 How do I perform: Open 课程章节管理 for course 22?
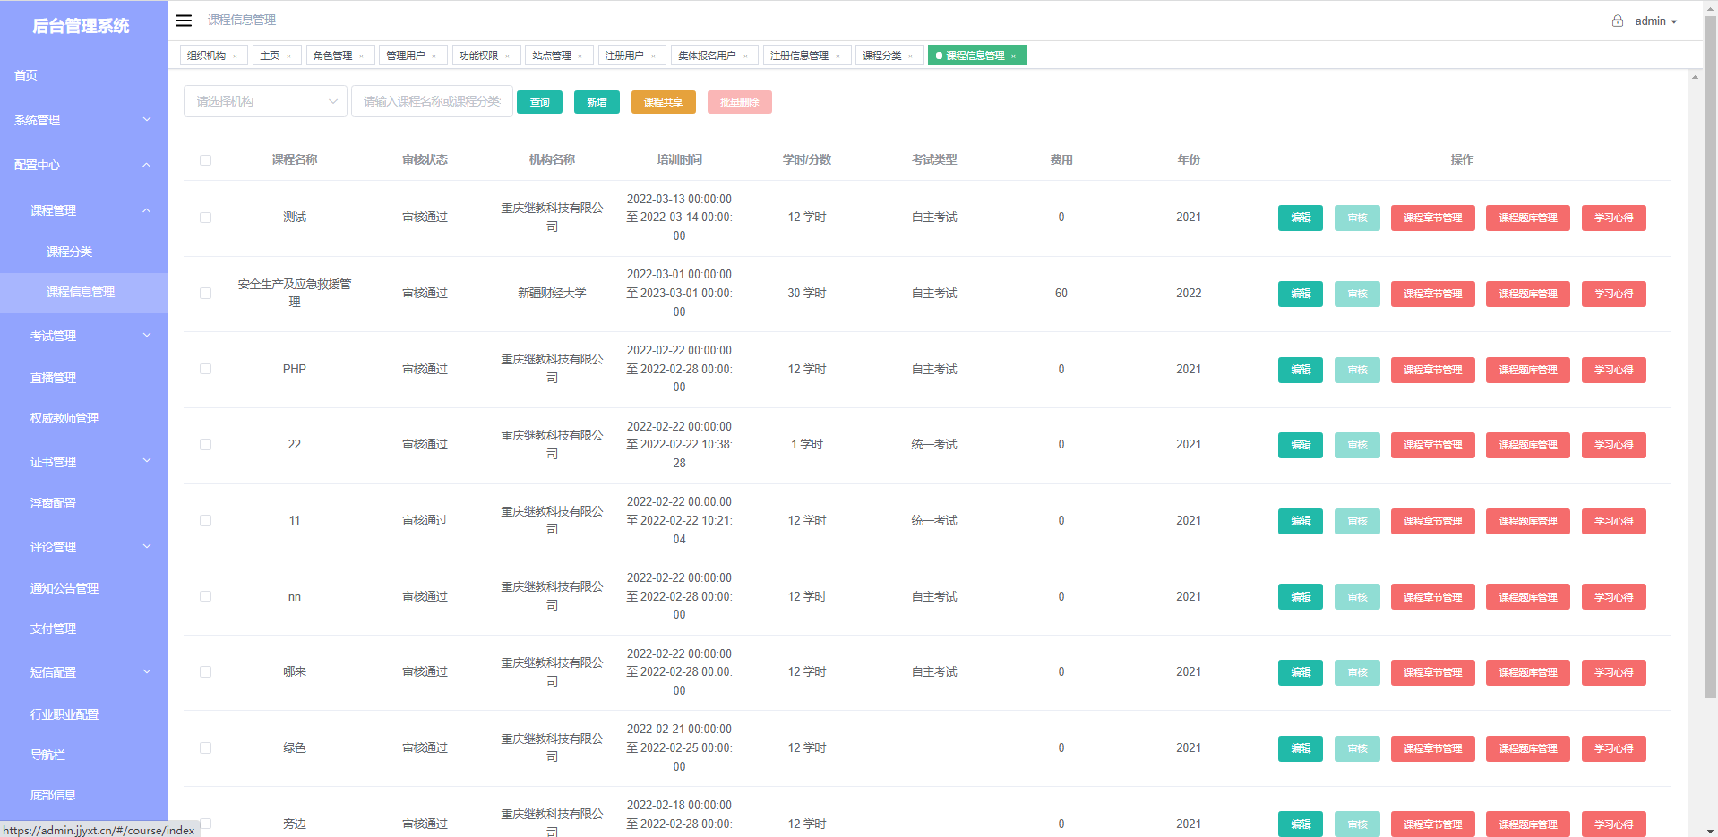tap(1432, 445)
